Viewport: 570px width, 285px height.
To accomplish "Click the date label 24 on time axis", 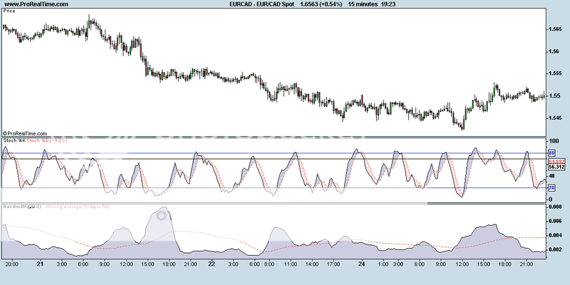I will pyautogui.click(x=361, y=263).
